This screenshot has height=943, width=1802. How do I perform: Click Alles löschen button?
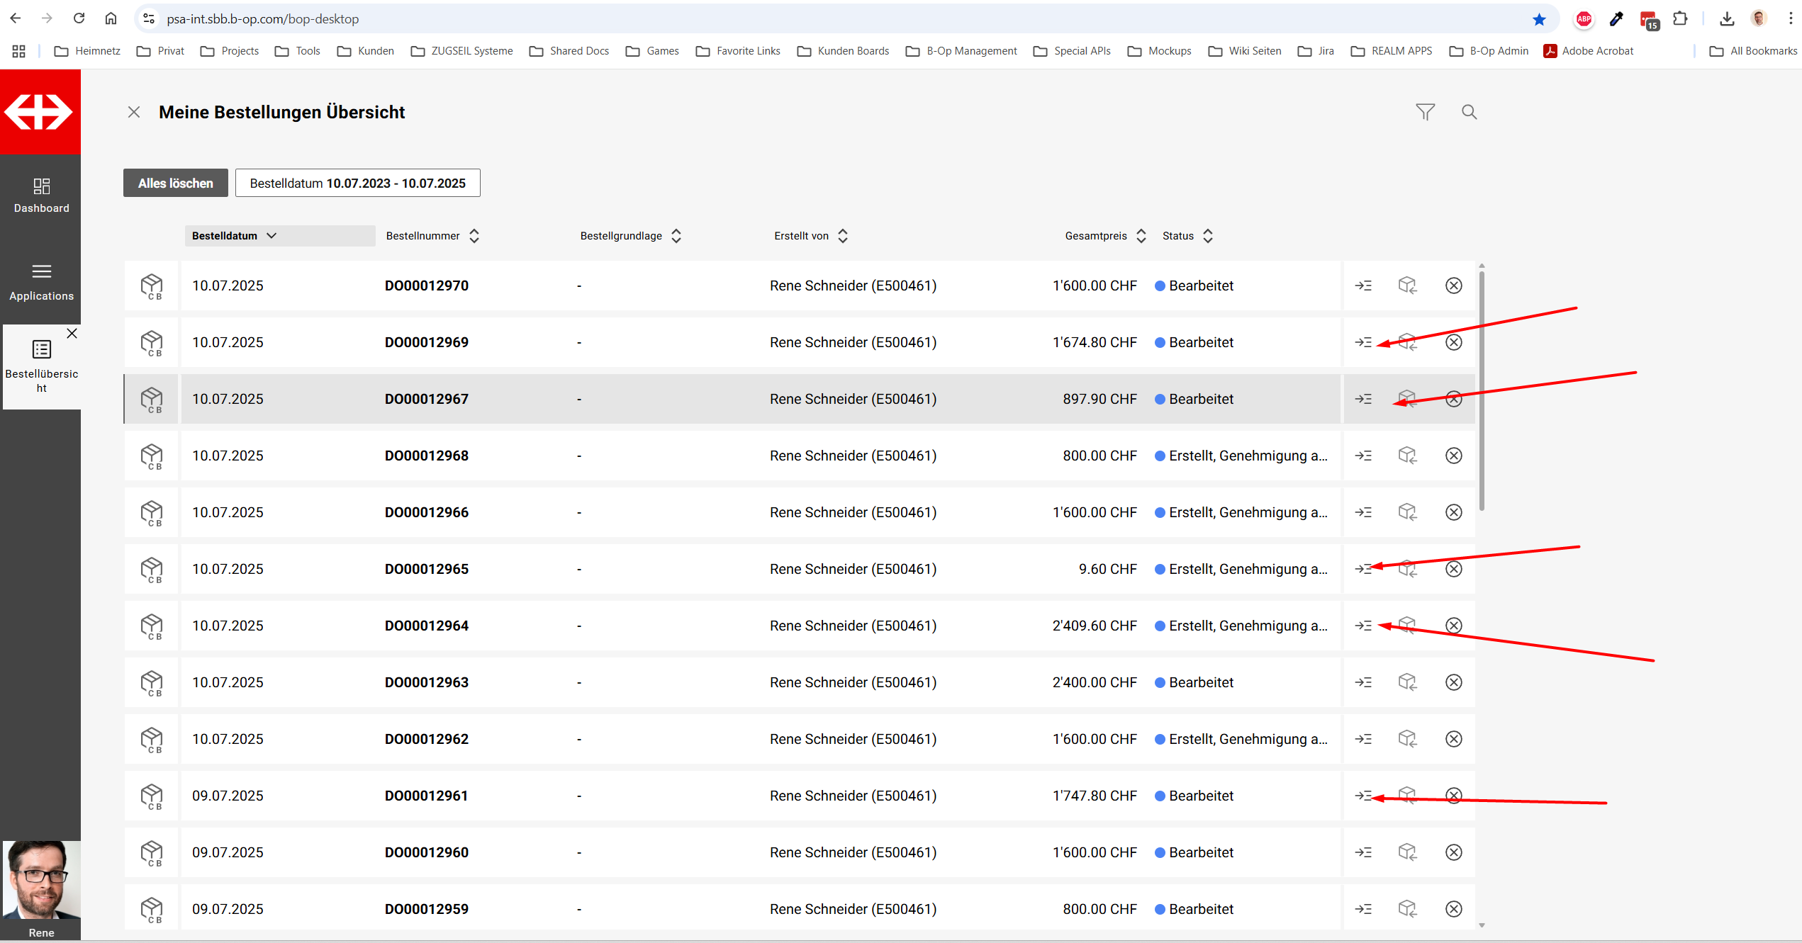pos(175,183)
